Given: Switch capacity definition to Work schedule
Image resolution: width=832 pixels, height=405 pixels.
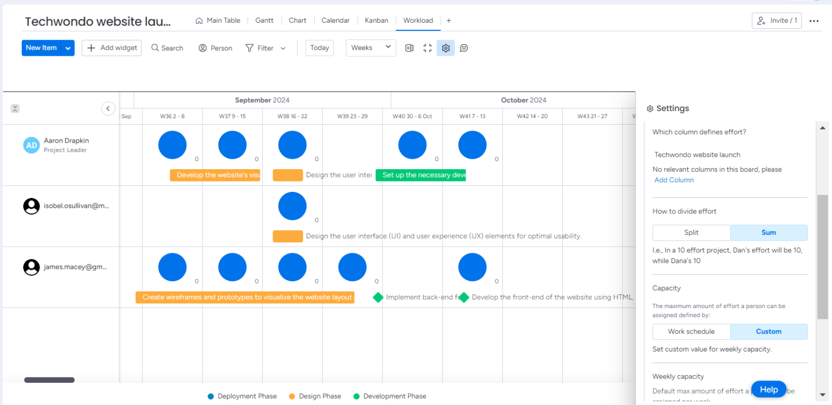Looking at the screenshot, I should [x=691, y=331].
